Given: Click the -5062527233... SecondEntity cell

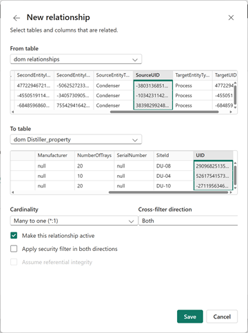Looking at the screenshot, I should 74,85.
